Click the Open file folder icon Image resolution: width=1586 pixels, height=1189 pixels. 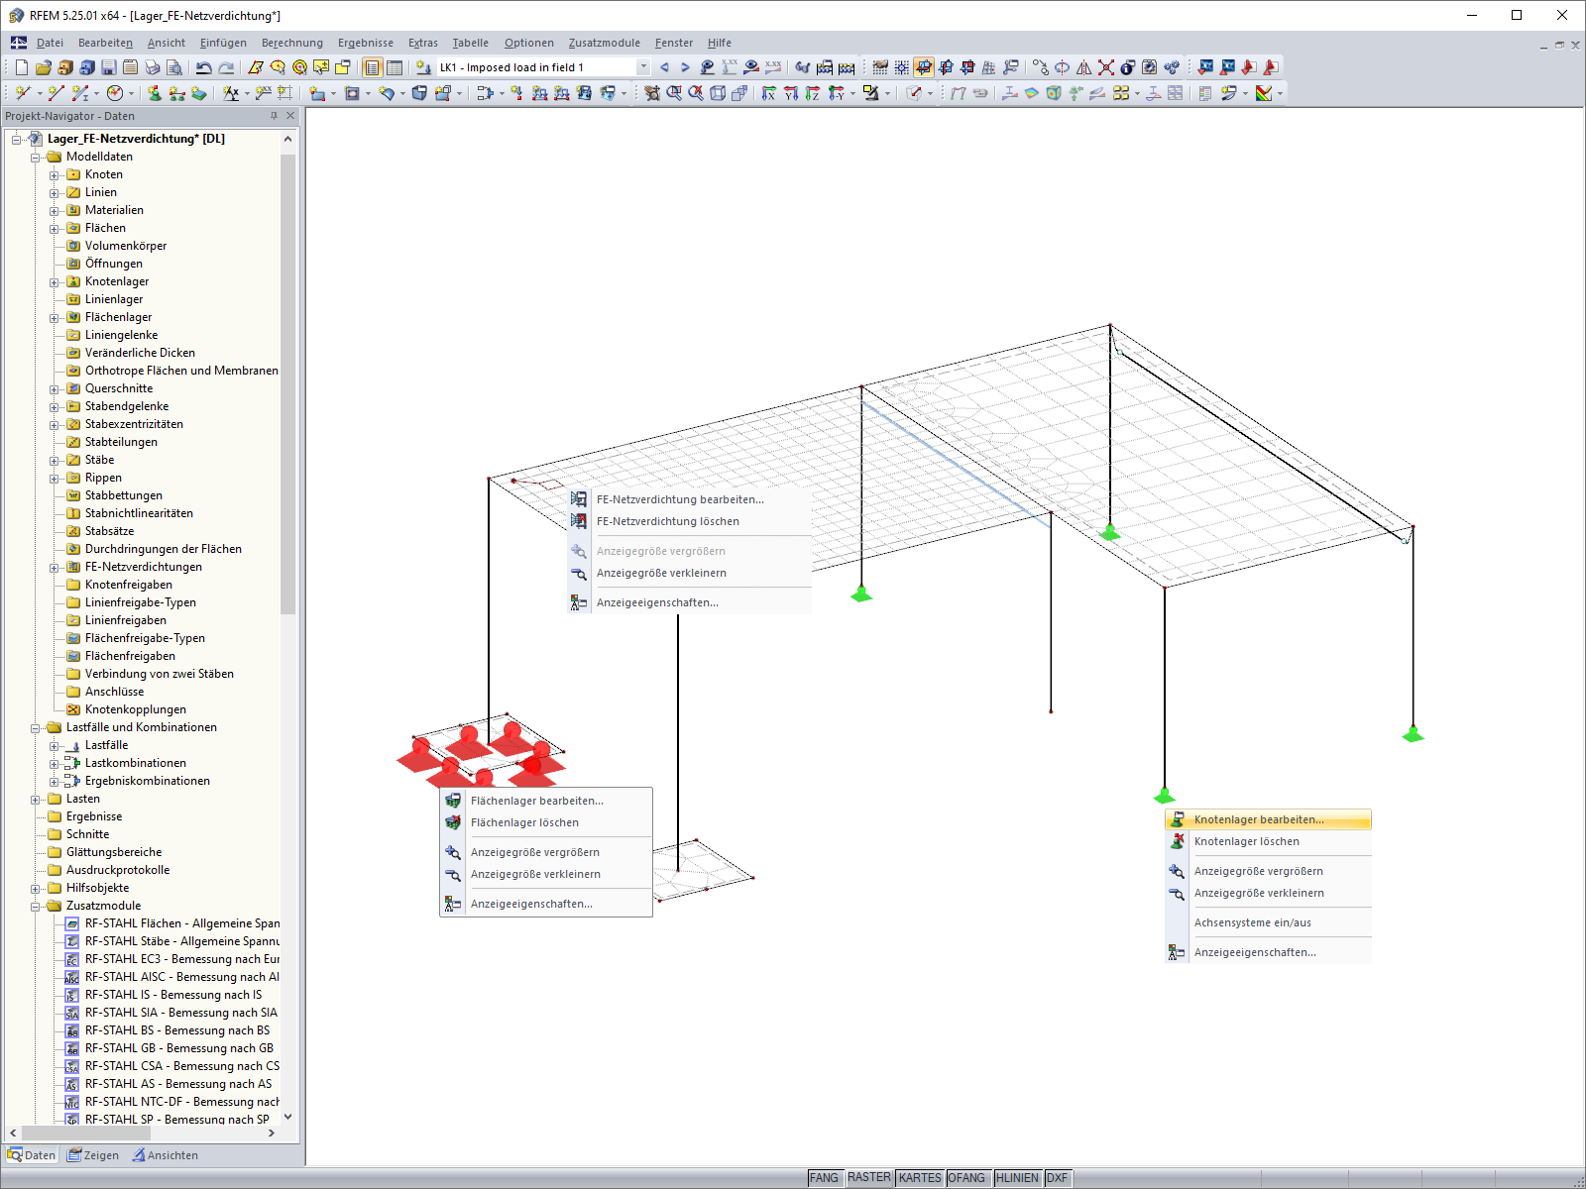(43, 67)
